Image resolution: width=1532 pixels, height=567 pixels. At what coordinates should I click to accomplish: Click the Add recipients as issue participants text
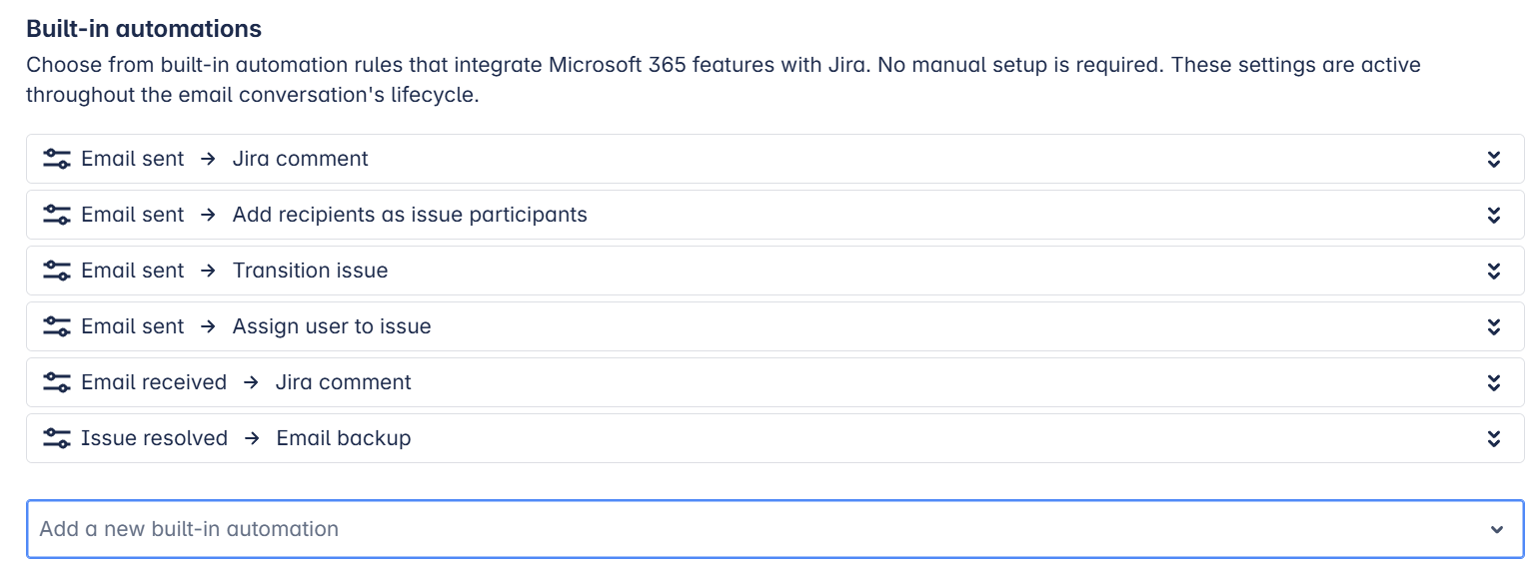(x=410, y=215)
